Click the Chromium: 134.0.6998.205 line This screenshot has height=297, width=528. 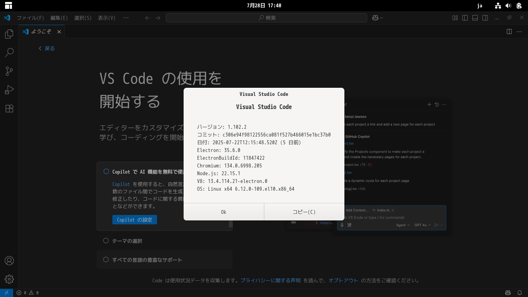pyautogui.click(x=230, y=166)
